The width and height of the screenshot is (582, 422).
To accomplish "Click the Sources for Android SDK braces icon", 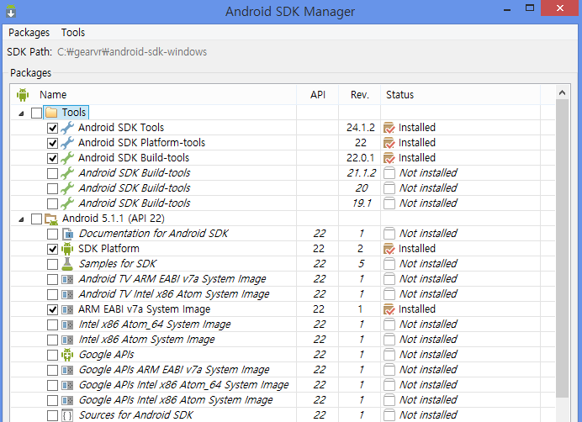I will coord(67,415).
